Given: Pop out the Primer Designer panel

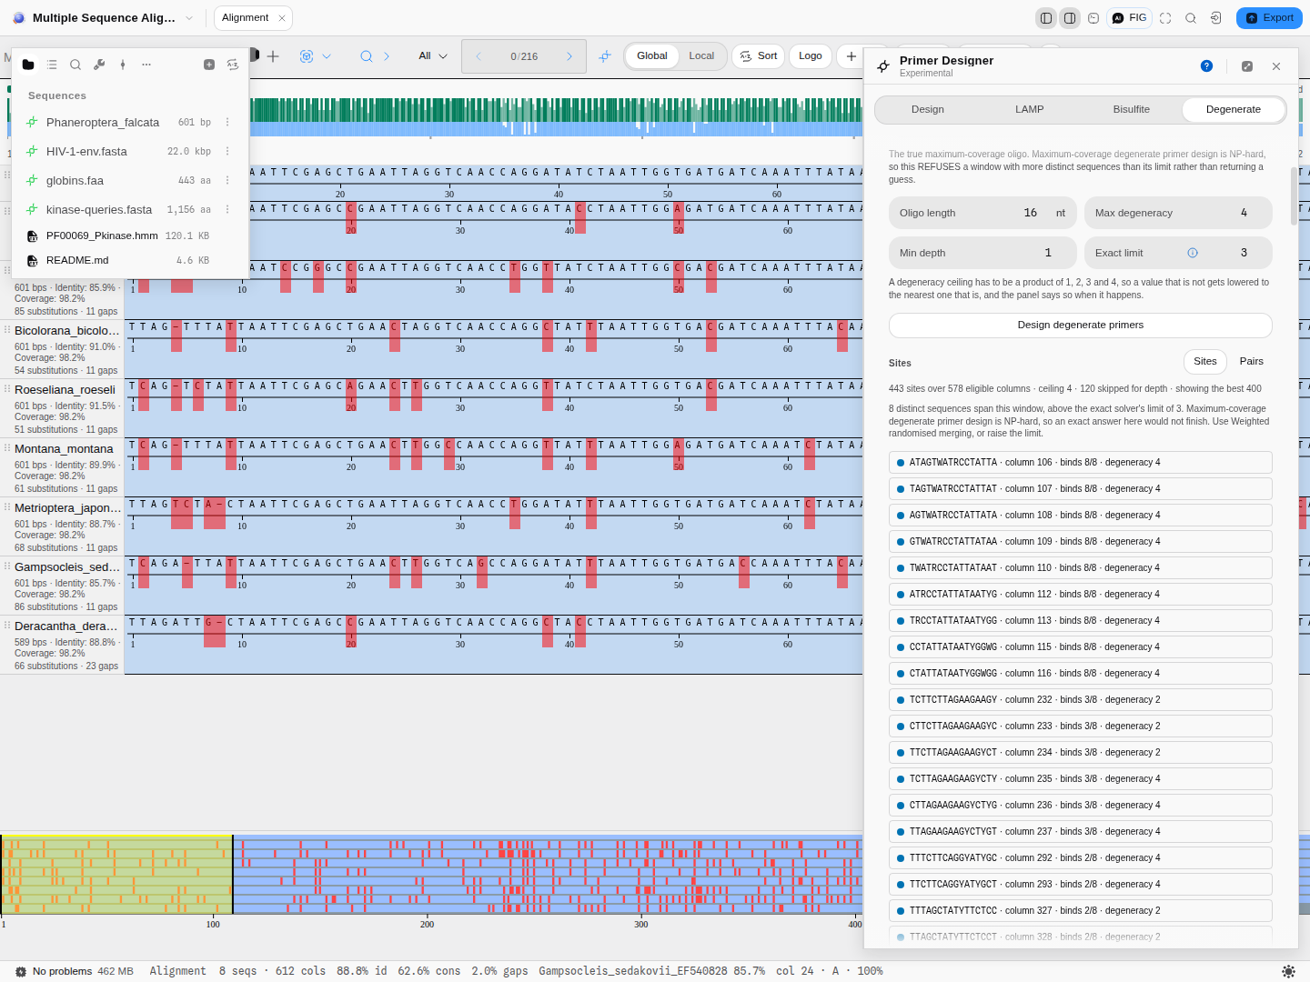Looking at the screenshot, I should [1247, 66].
